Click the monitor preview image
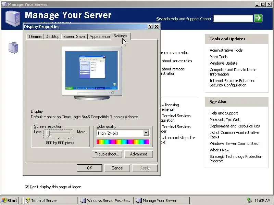 (x=92, y=73)
